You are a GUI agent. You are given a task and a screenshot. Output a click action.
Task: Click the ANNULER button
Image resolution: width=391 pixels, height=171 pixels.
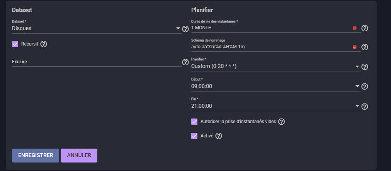pyautogui.click(x=79, y=156)
